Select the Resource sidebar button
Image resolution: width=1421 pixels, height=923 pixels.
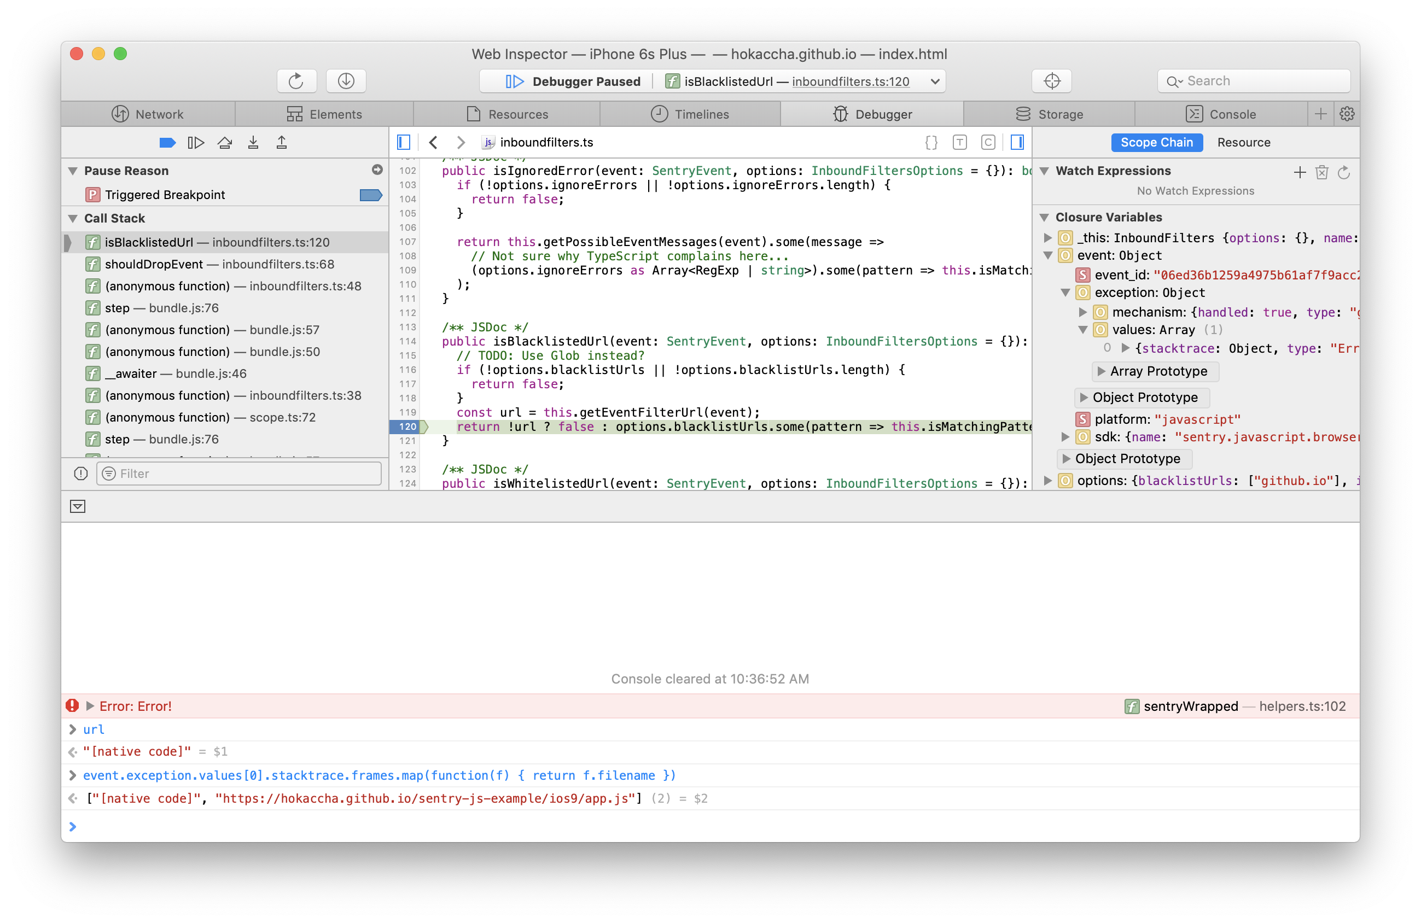pyautogui.click(x=1244, y=143)
